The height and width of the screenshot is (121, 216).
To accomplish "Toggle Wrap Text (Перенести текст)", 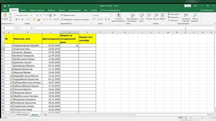I will tap(68, 15).
